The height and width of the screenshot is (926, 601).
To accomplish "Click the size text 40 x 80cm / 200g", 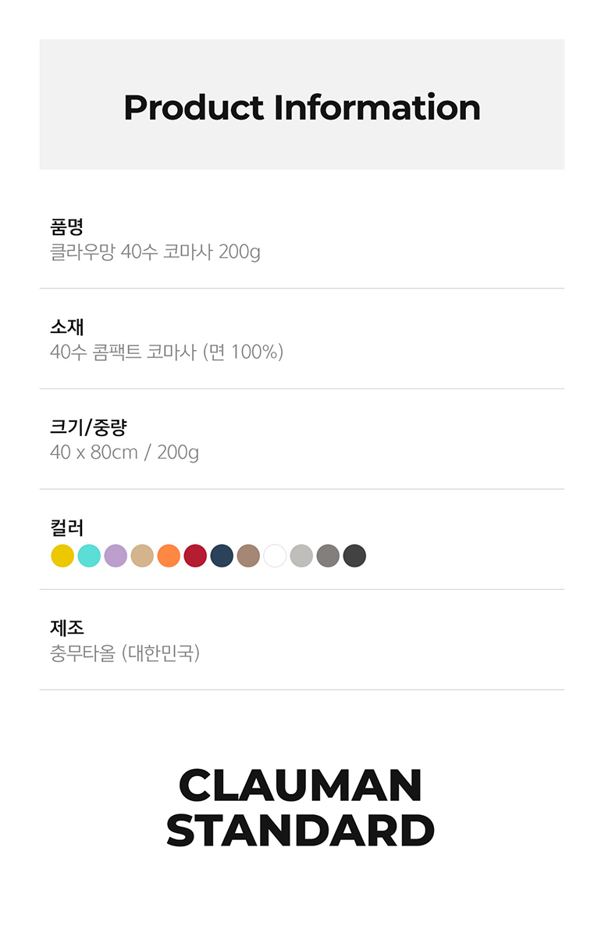I will click(x=124, y=452).
